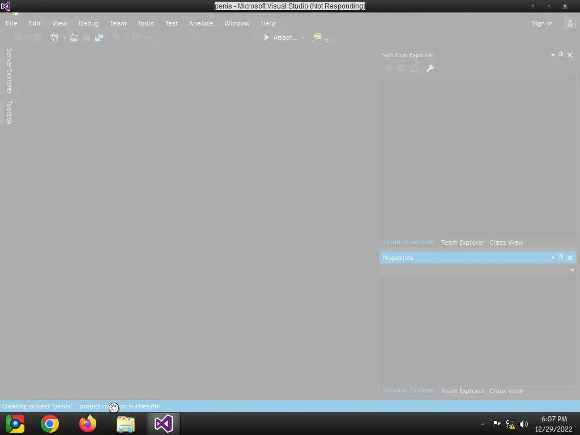Open Google Chrome from the taskbar
580x435 pixels.
pos(50,424)
